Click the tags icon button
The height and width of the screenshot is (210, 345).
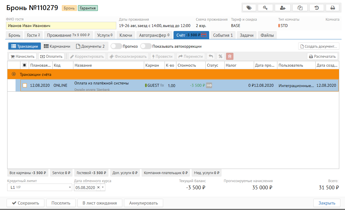249,8
